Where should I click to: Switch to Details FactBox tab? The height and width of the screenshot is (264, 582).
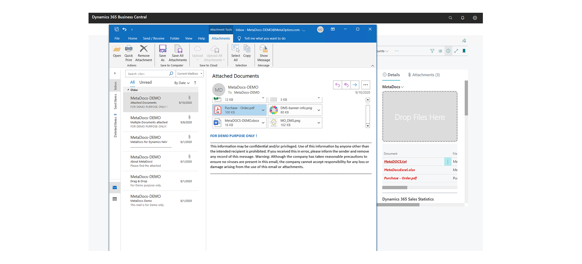pyautogui.click(x=391, y=75)
